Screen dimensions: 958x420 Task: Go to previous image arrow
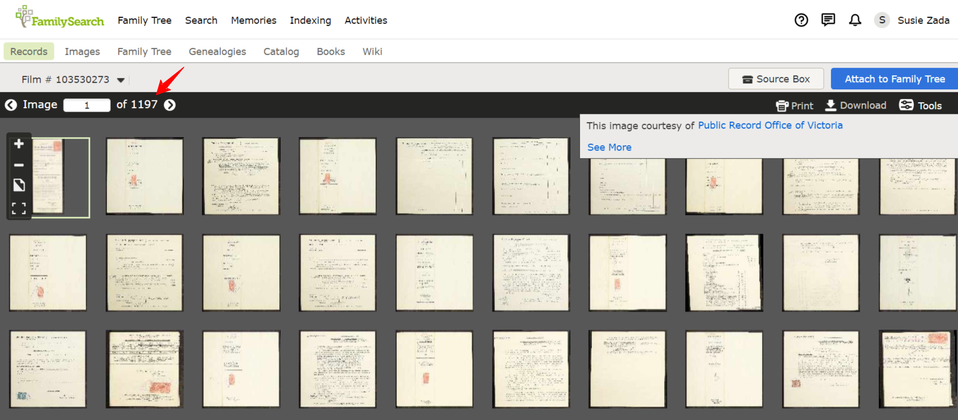[x=11, y=105]
